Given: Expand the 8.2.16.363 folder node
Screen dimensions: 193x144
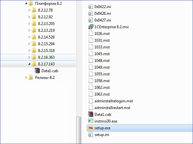Looking at the screenshot, I should click(29, 57).
